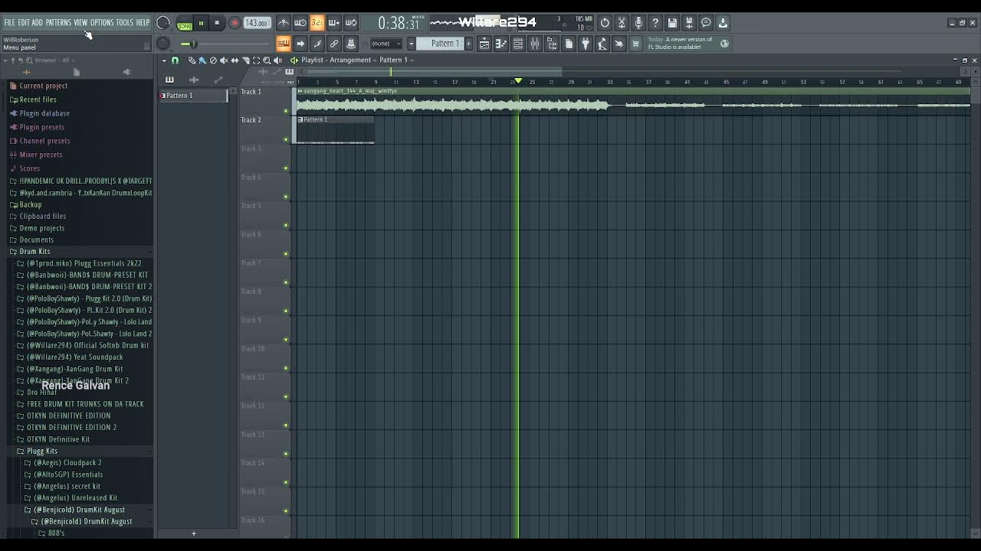This screenshot has width=981, height=551.
Task: Open the piano roll view icon
Action: tap(500, 44)
